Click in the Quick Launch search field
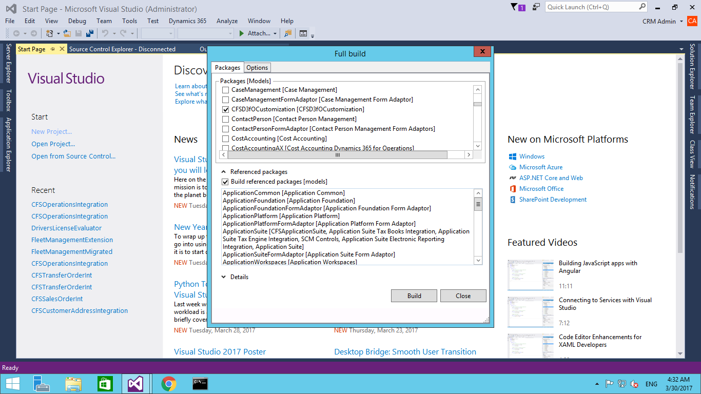The height and width of the screenshot is (394, 701). (591, 7)
